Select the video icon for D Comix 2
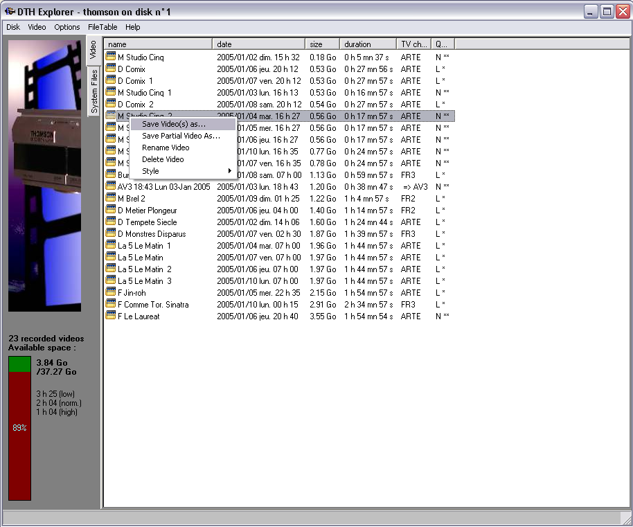 coord(111,103)
